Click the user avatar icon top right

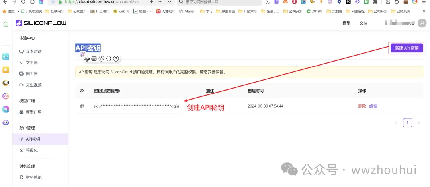coord(422,23)
